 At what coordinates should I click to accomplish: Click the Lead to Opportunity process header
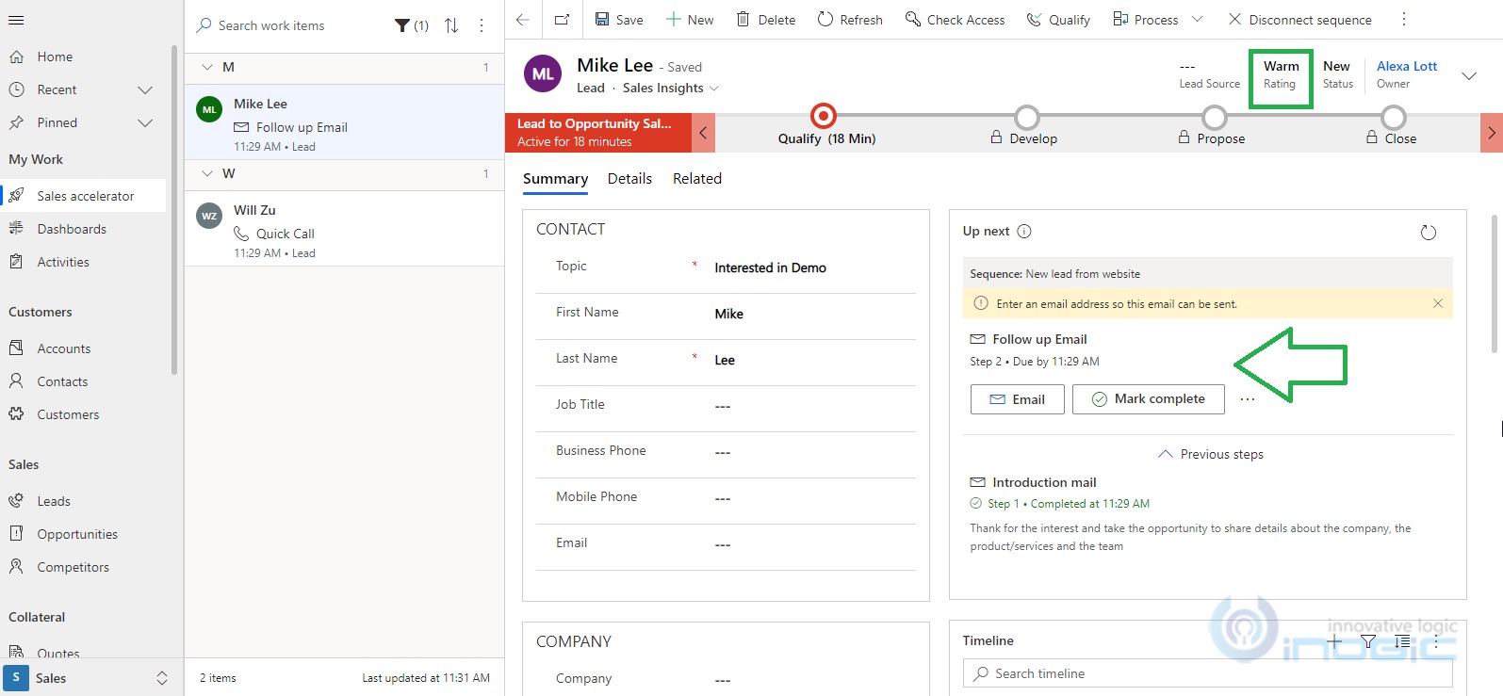tap(598, 133)
